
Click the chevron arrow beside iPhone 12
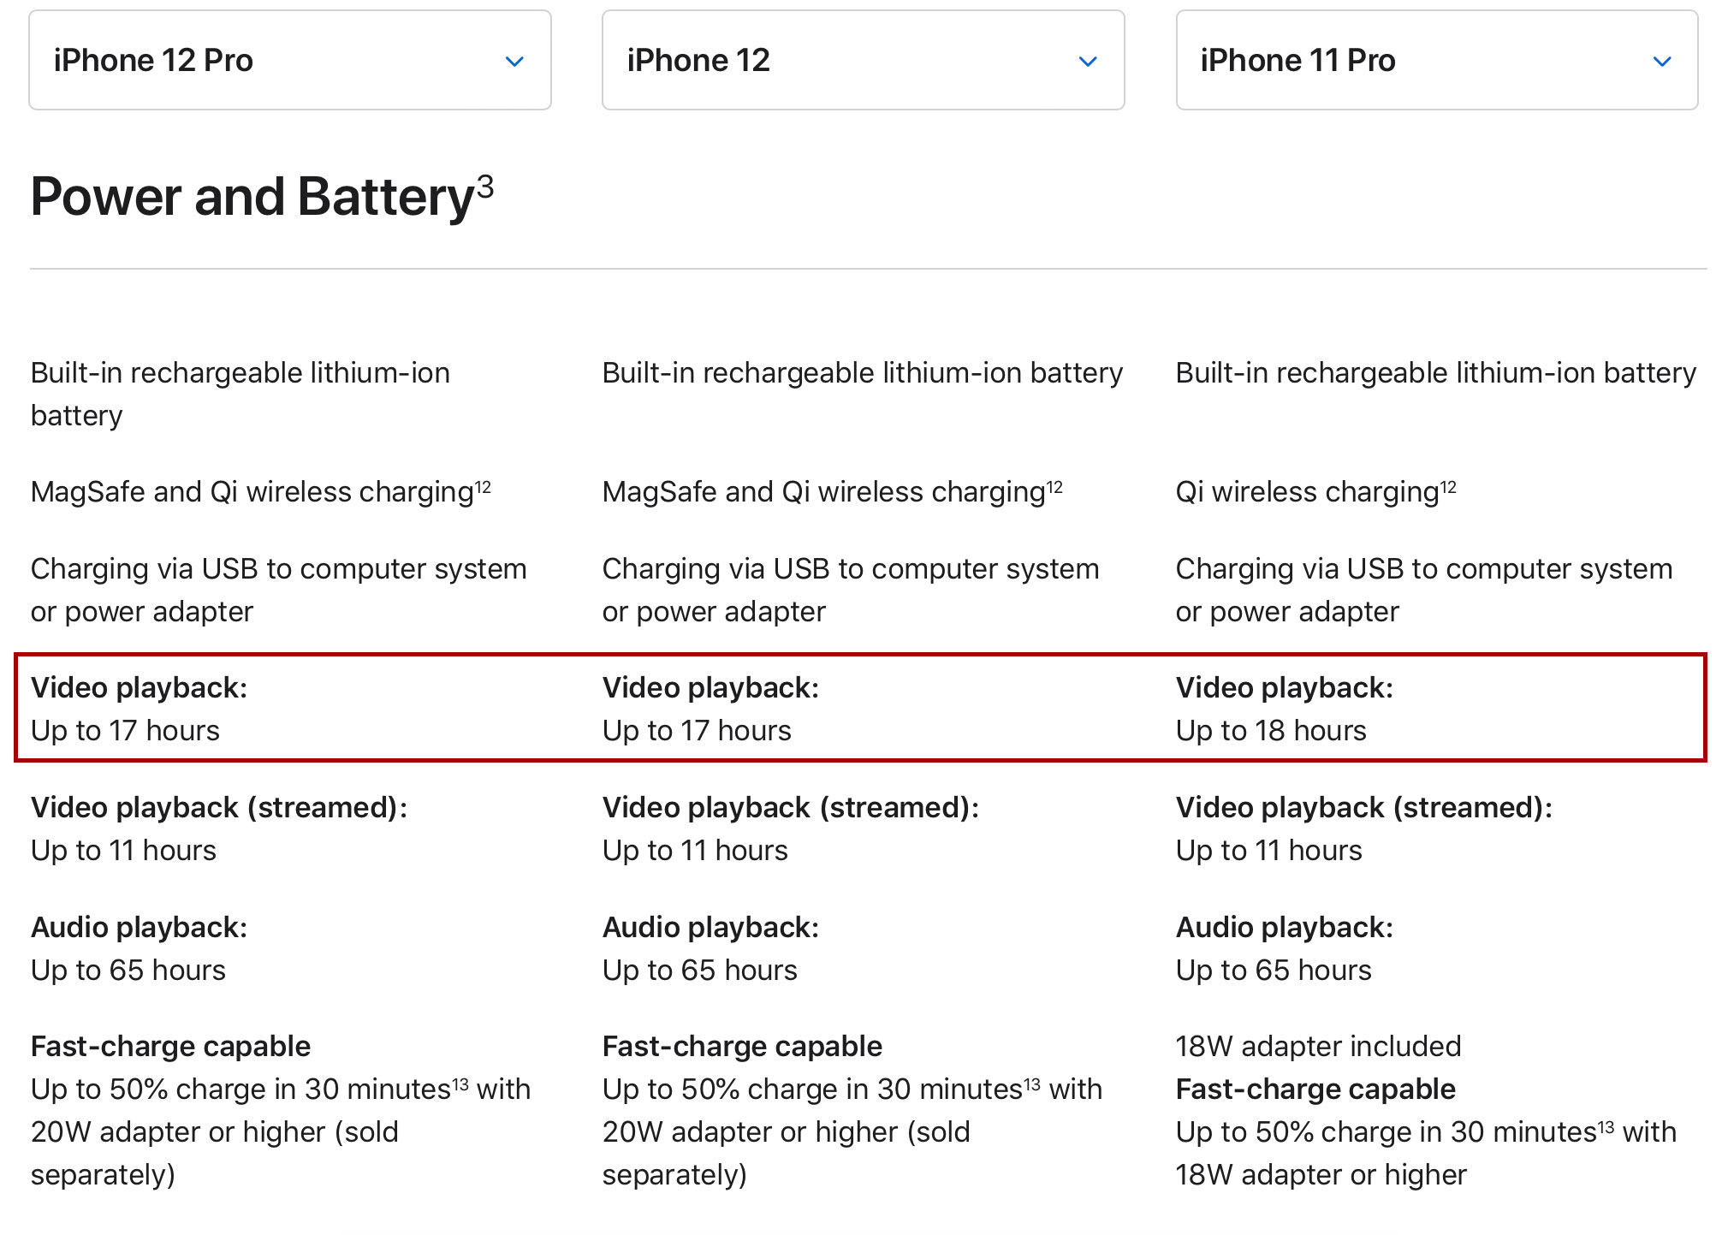coord(1088,62)
